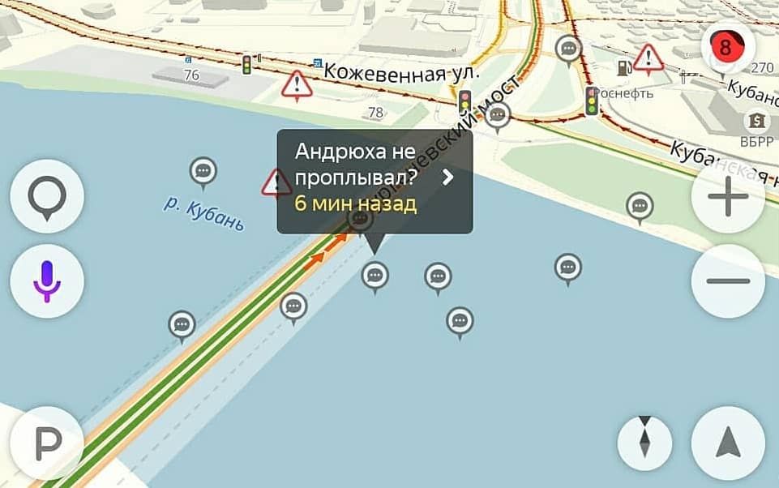Open the comment bubble near р. Кубань label
The height and width of the screenshot is (488, 779).
203,172
